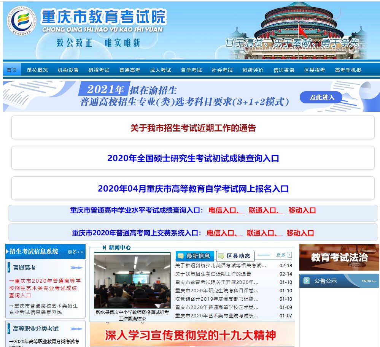
Task: Click the 教育考试法治 banner image
Action: 339,257
